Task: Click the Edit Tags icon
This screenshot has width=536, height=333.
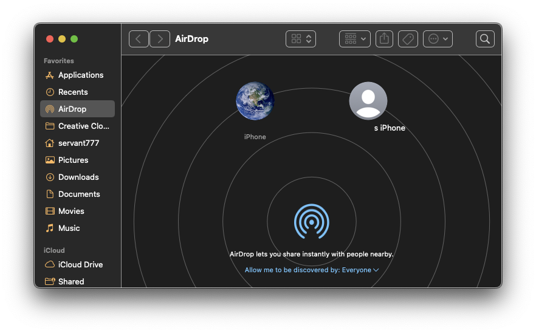Action: [408, 39]
